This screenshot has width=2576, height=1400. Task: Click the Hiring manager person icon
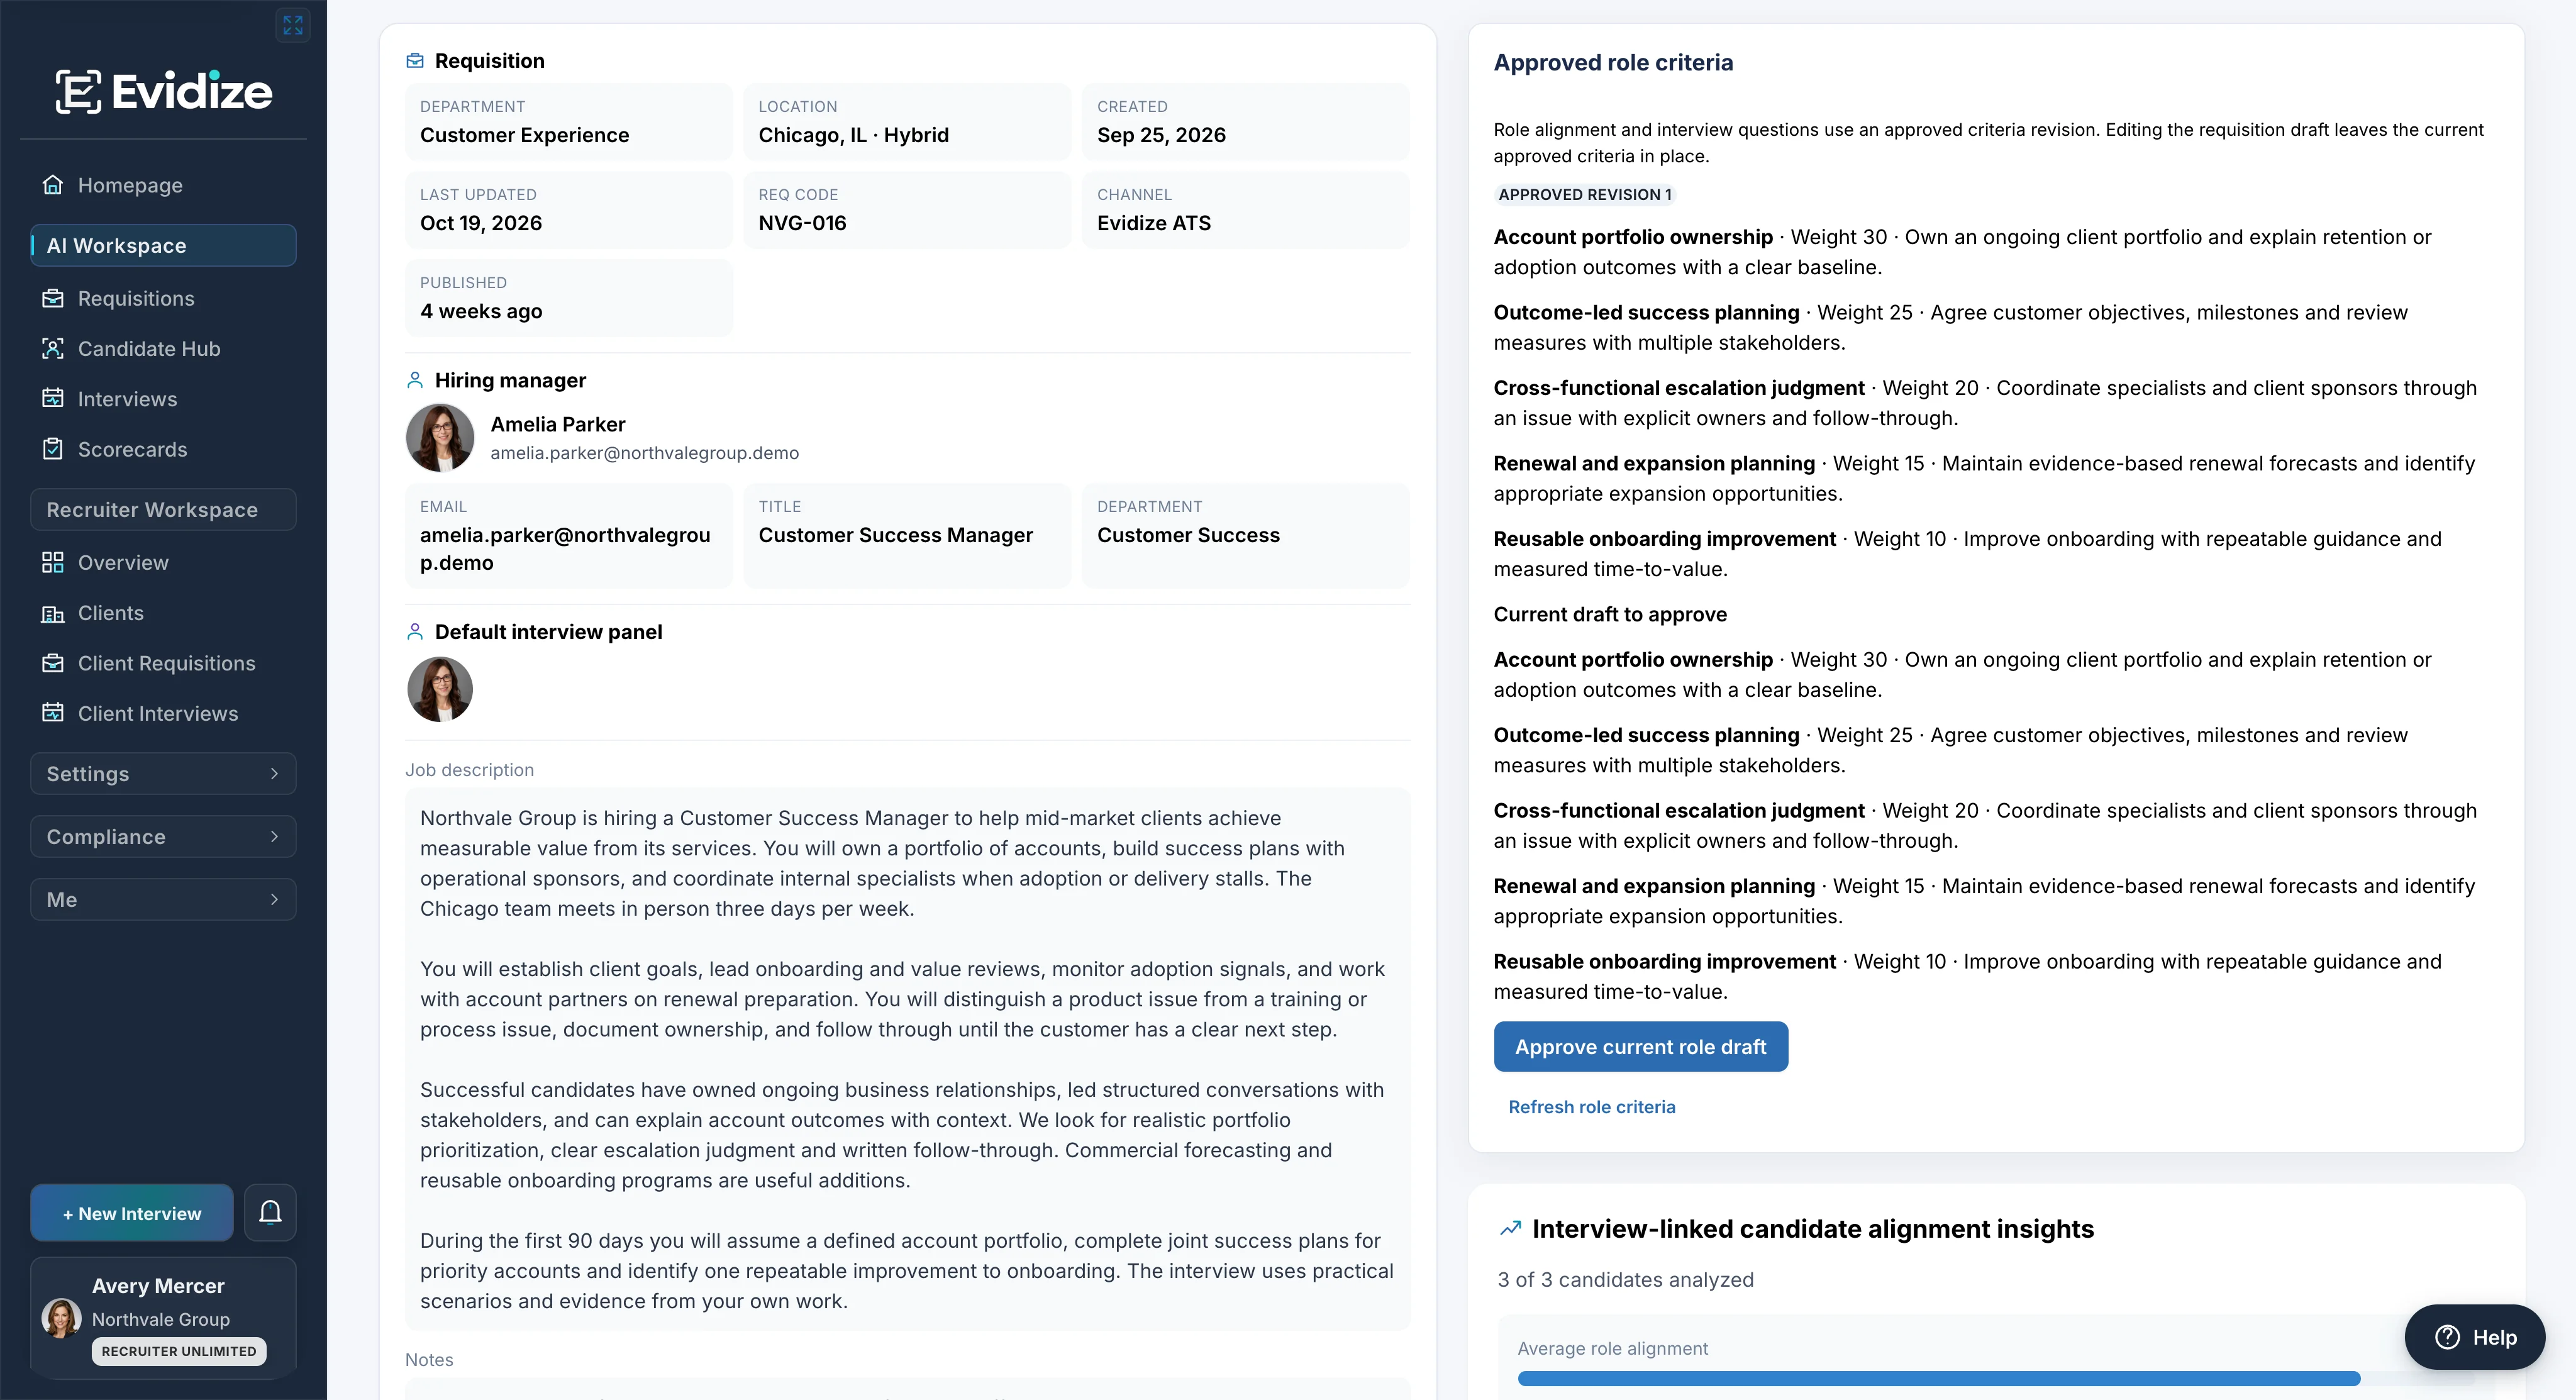[x=415, y=380]
